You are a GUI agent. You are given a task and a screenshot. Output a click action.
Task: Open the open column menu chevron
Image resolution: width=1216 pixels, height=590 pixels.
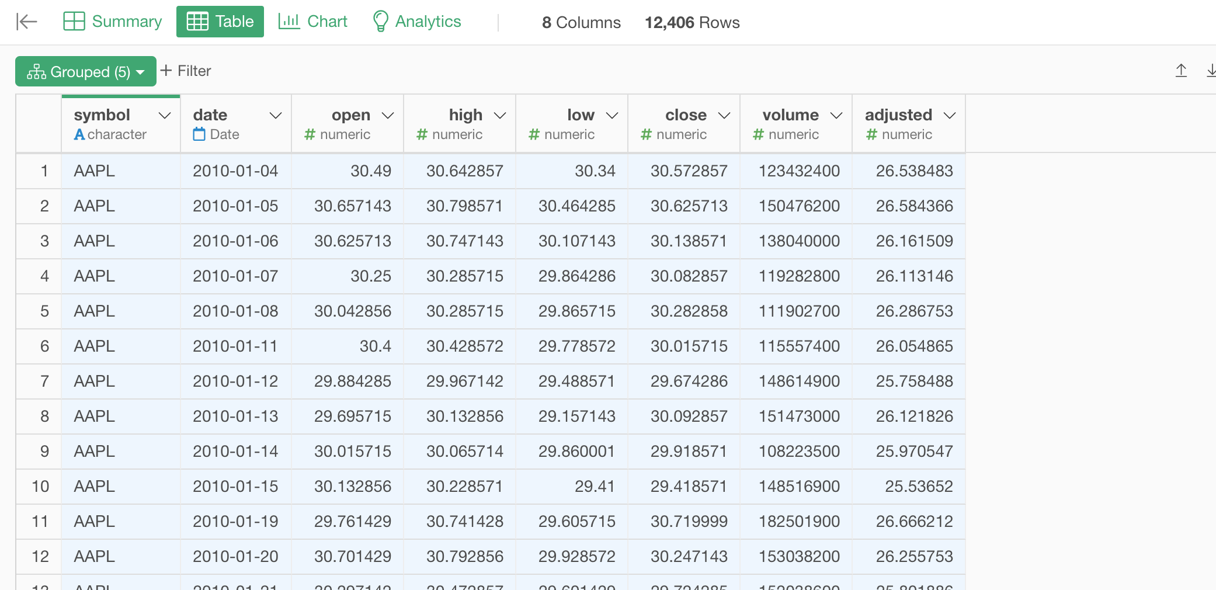pos(388,115)
